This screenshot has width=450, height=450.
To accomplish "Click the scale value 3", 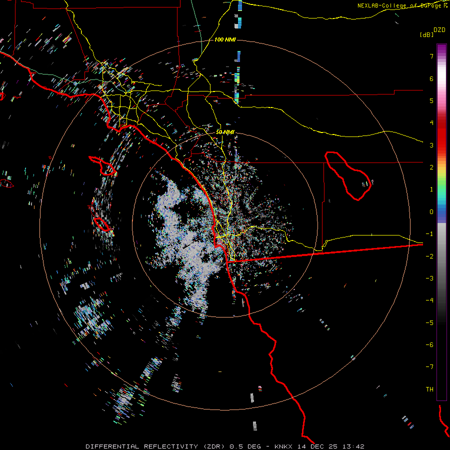I will [431, 145].
